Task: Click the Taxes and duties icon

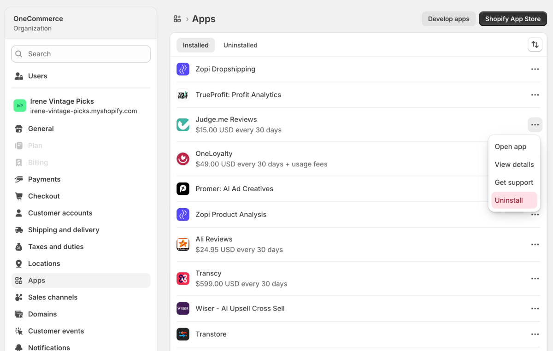Action: click(x=19, y=247)
